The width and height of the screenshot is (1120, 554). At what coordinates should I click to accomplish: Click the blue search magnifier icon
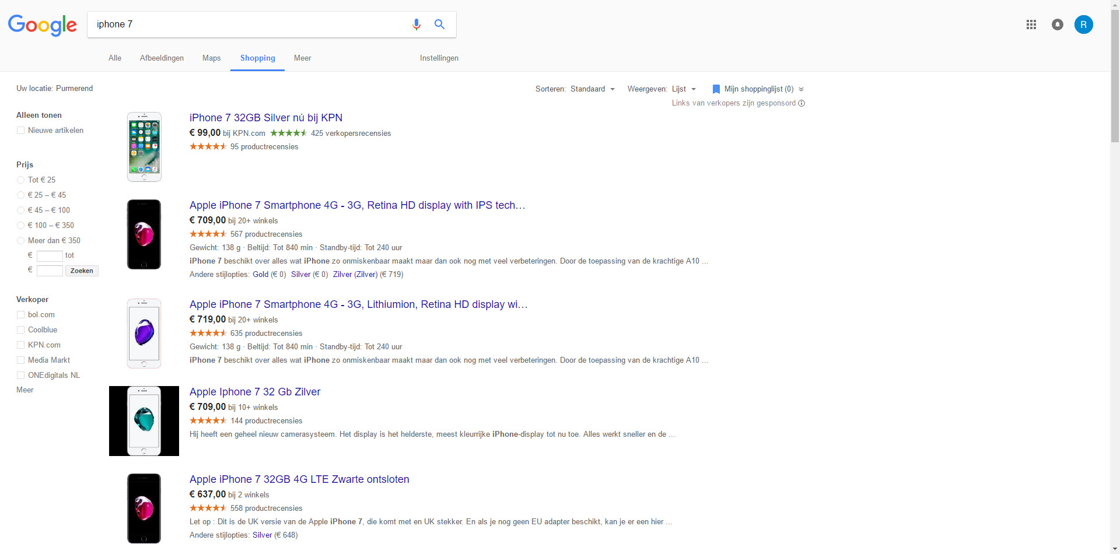click(439, 24)
